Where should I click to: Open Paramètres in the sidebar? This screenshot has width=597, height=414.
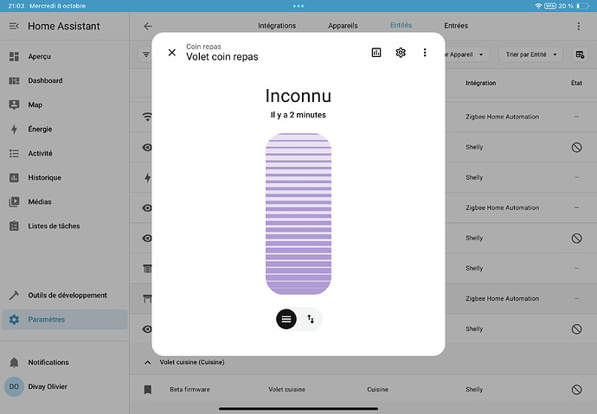(64, 319)
